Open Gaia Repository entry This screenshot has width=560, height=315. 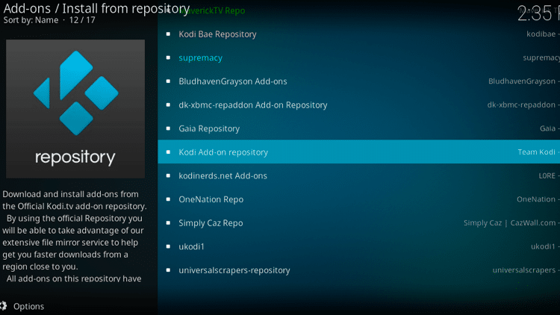pos(359,128)
